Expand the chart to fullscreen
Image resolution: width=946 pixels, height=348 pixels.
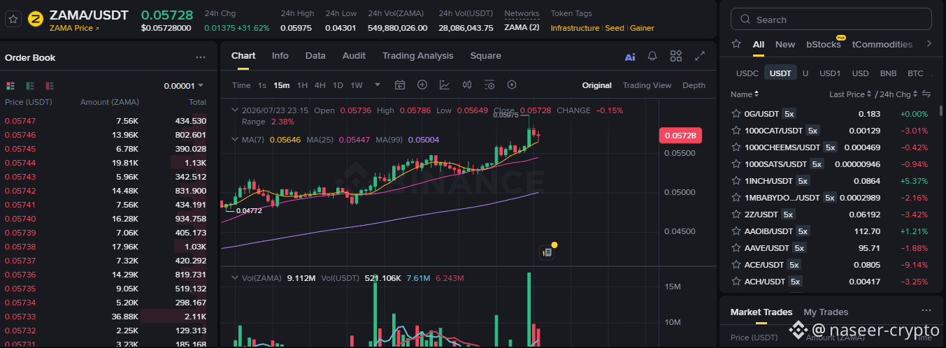[700, 56]
